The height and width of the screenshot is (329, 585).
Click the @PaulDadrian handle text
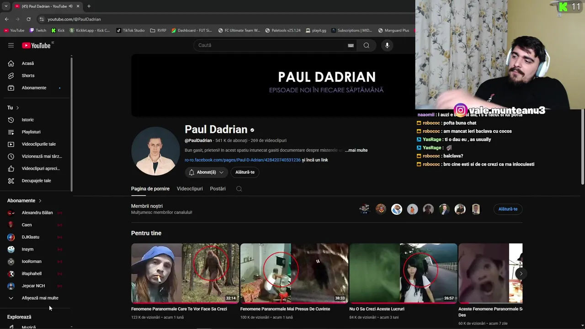pos(198,141)
